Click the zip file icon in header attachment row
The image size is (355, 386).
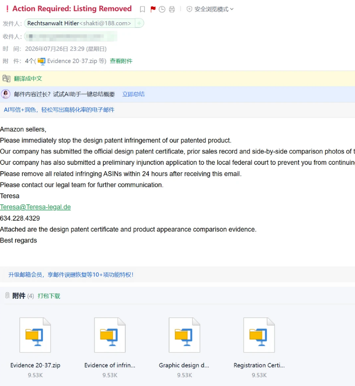click(x=42, y=61)
